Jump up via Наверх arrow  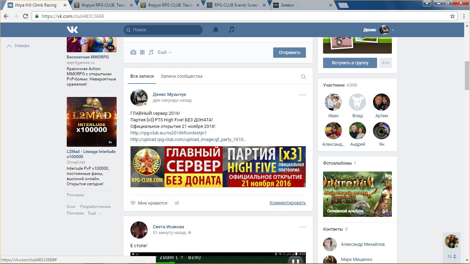click(x=18, y=46)
